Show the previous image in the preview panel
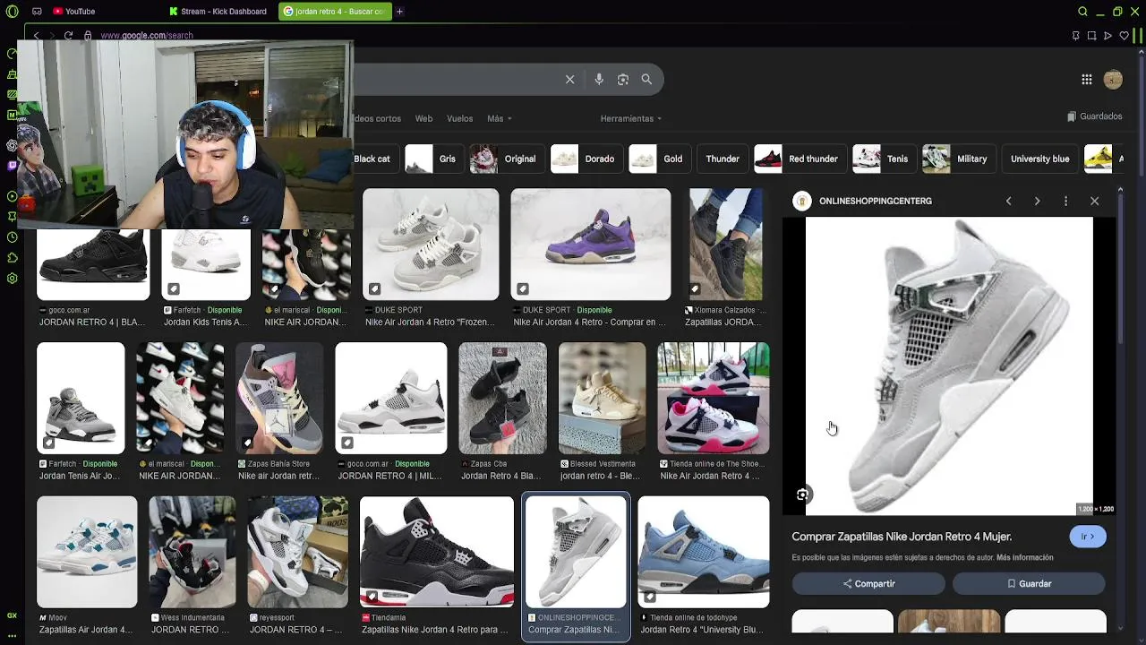 coord(1009,201)
